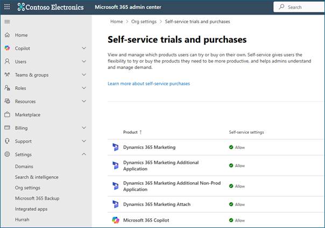The width and height of the screenshot is (325, 228).
Task: Open Learn more about self-service purchases
Action: coord(149,84)
